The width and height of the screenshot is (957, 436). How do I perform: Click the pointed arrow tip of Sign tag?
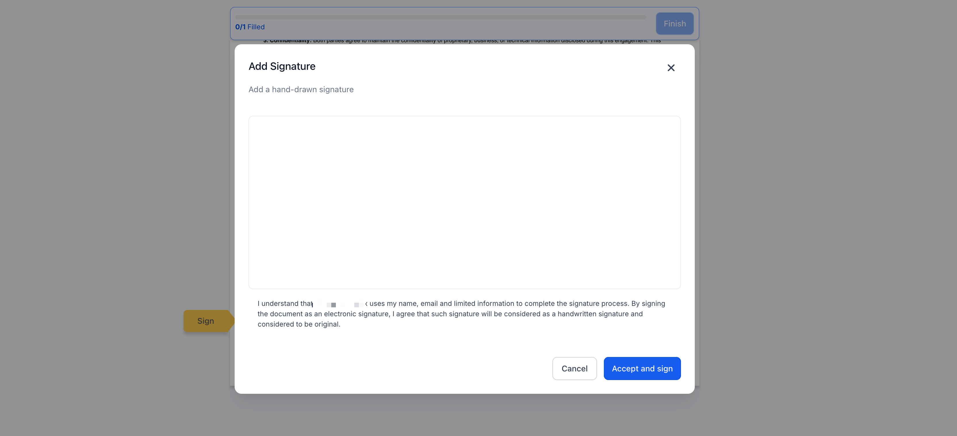click(232, 321)
